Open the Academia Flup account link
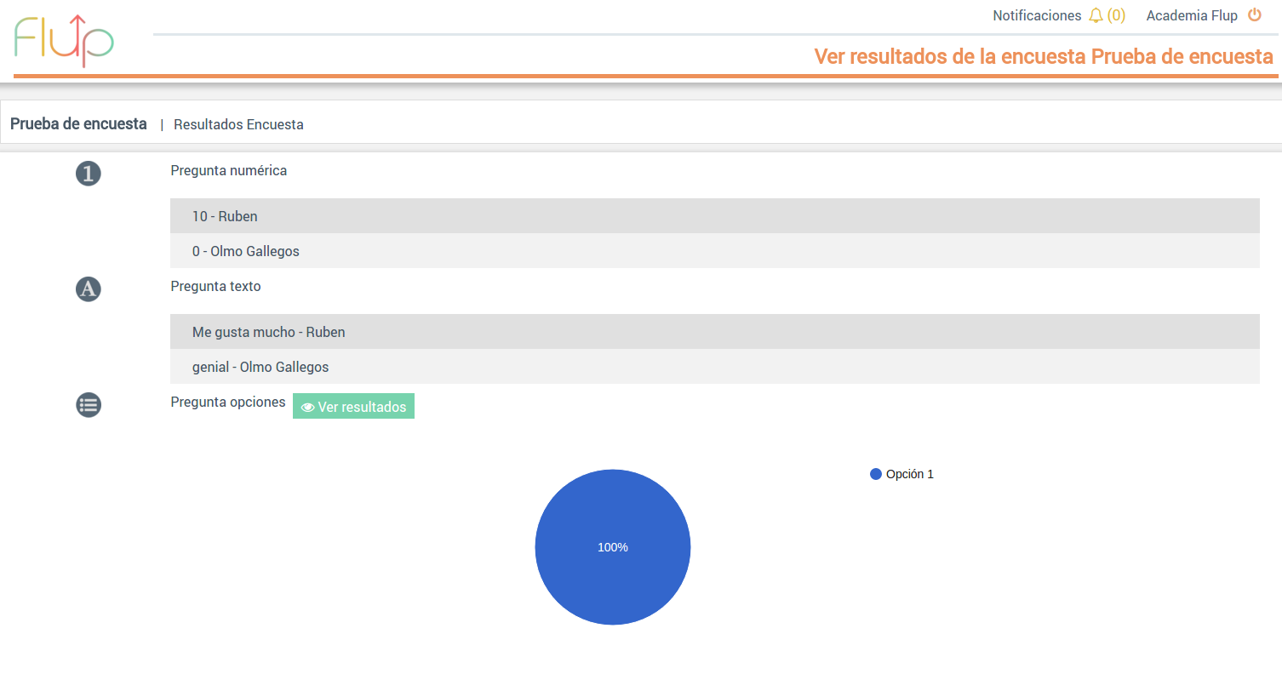This screenshot has width=1282, height=691. point(1192,15)
